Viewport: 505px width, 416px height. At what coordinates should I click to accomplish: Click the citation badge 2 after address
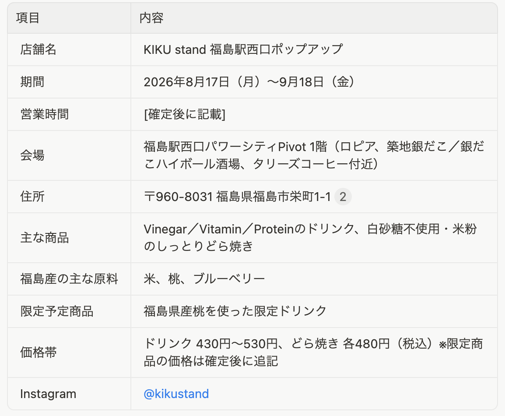343,197
